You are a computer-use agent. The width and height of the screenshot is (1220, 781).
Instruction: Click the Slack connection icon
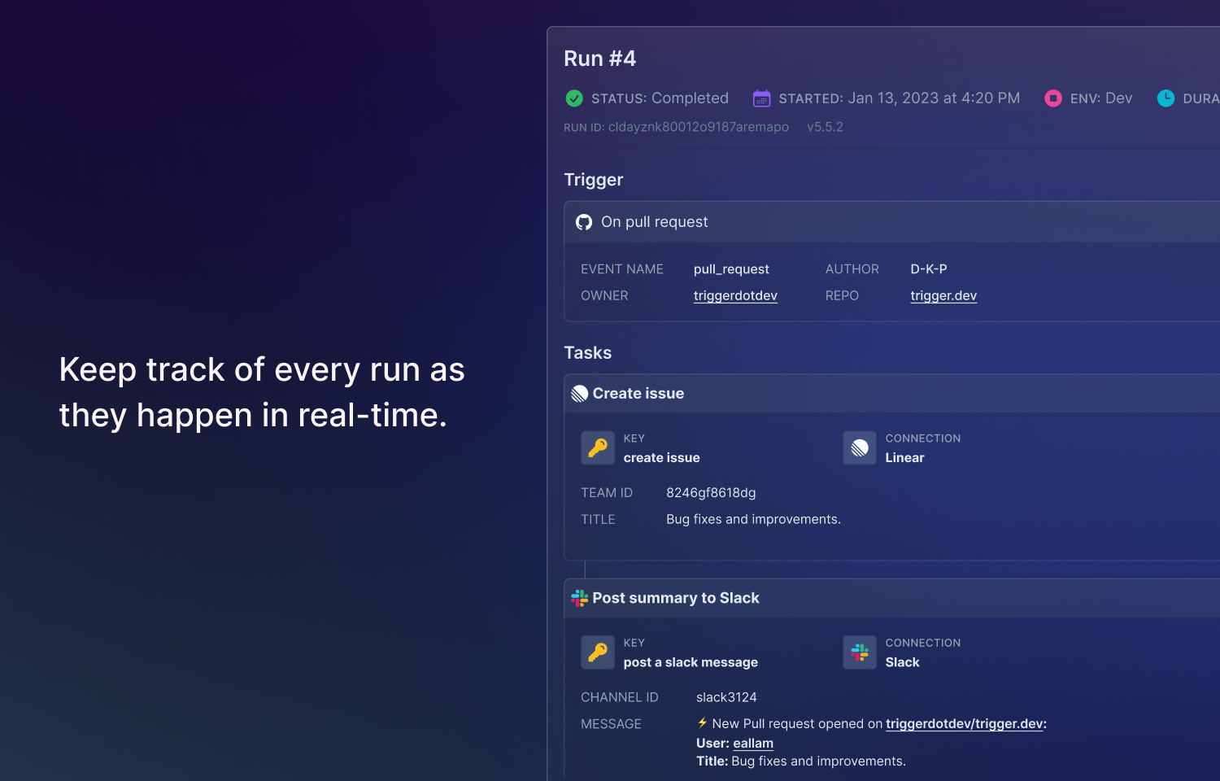pos(860,652)
